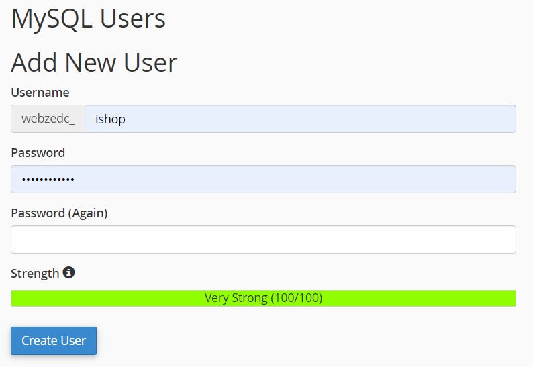Click the Password (Again) label
The width and height of the screenshot is (533, 367).
(59, 213)
